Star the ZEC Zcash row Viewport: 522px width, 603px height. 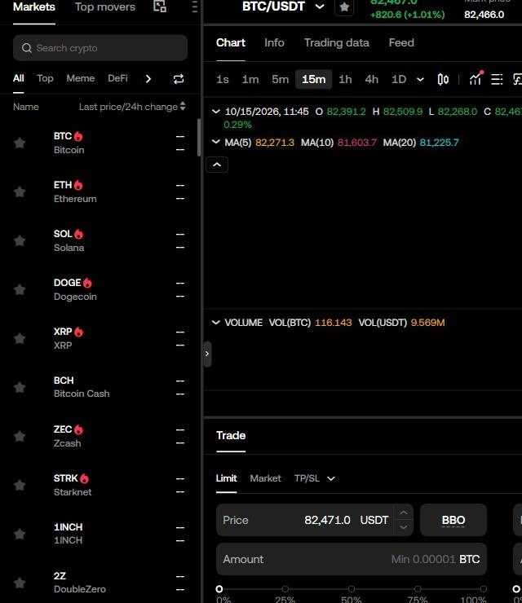point(20,436)
